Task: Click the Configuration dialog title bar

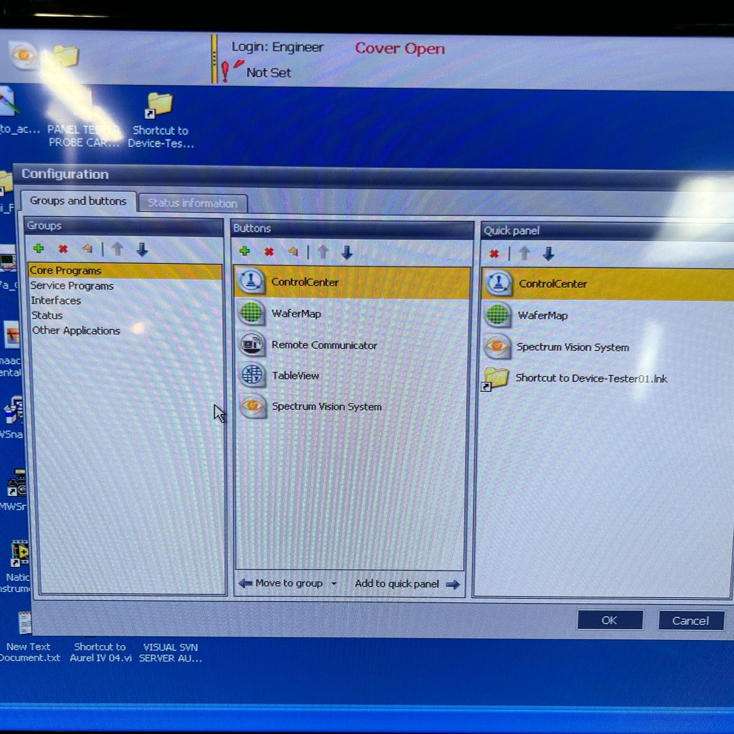Action: [373, 176]
